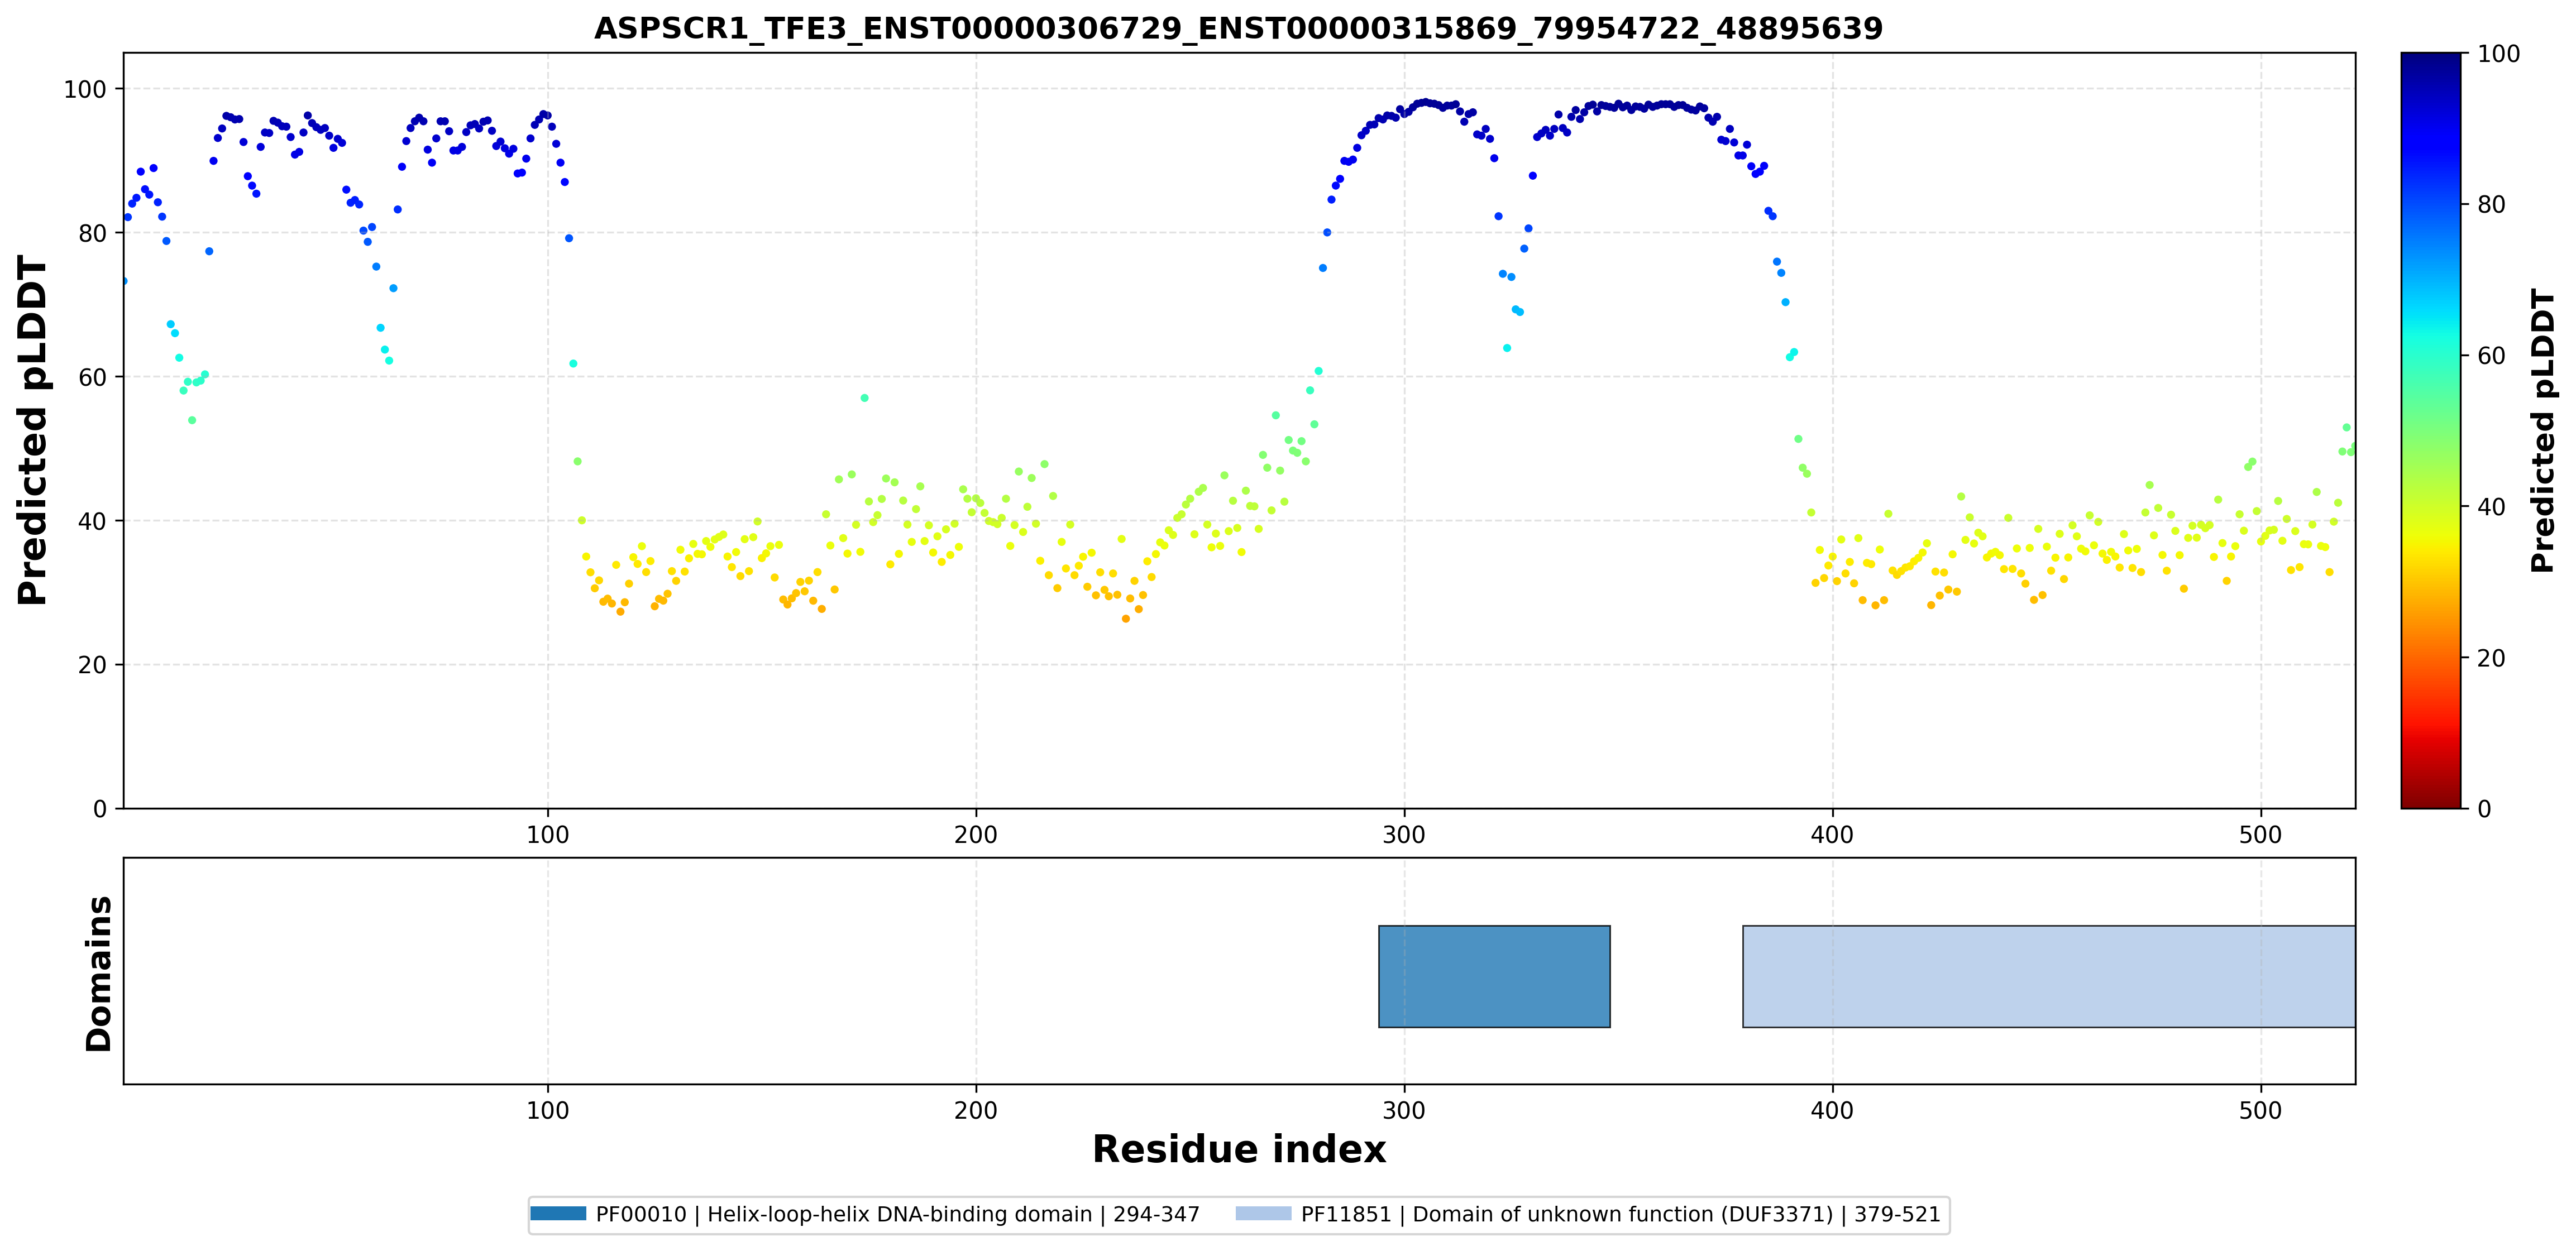The width and height of the screenshot is (2576, 1251).
Task: Click the DUF3371 light blue domain bar
Action: (2049, 976)
